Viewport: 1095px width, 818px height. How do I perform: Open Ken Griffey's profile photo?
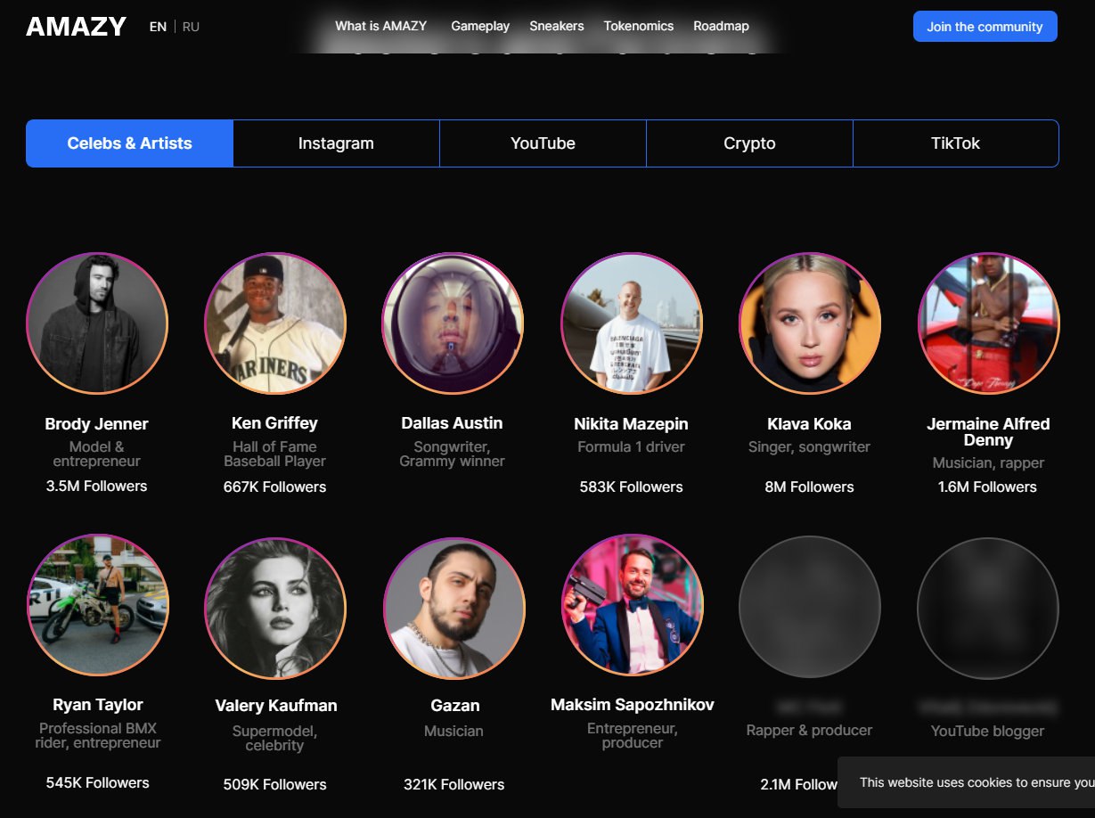275,323
